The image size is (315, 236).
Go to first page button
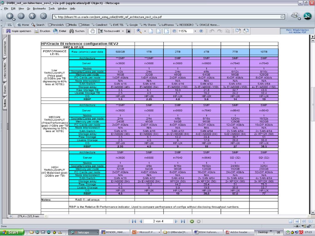pyautogui.click(x=134, y=221)
